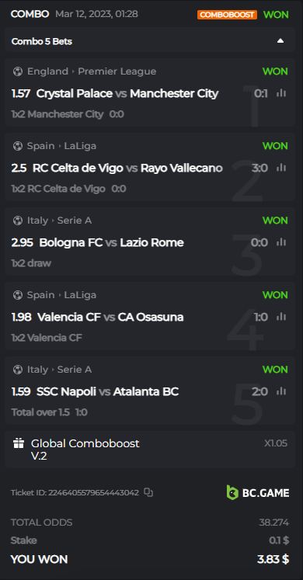Open stats icon for Bologna vs Lazio
Screen dimensions: 303x580
(281, 243)
